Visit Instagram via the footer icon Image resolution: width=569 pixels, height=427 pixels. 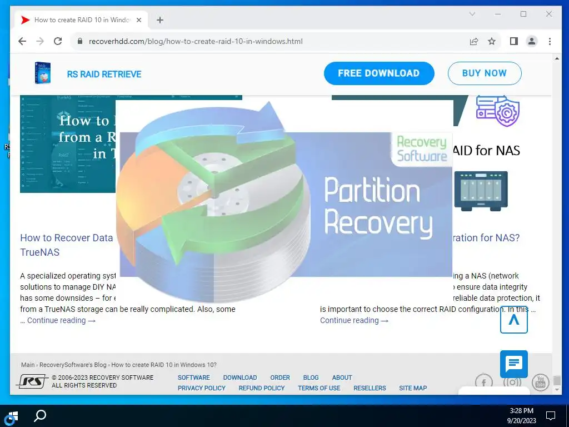click(x=512, y=382)
